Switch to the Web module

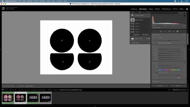181,9
